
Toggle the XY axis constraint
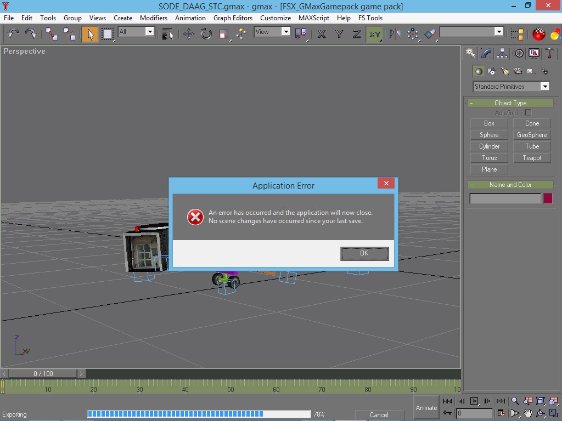click(x=374, y=34)
